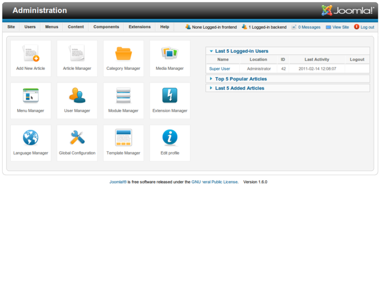Click the Edit profile info icon
The width and height of the screenshot is (380, 285).
click(x=169, y=138)
